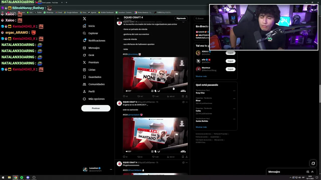Screen dimensions: 321x180
Task: Open the Celta trend
Action: tap(198, 111)
